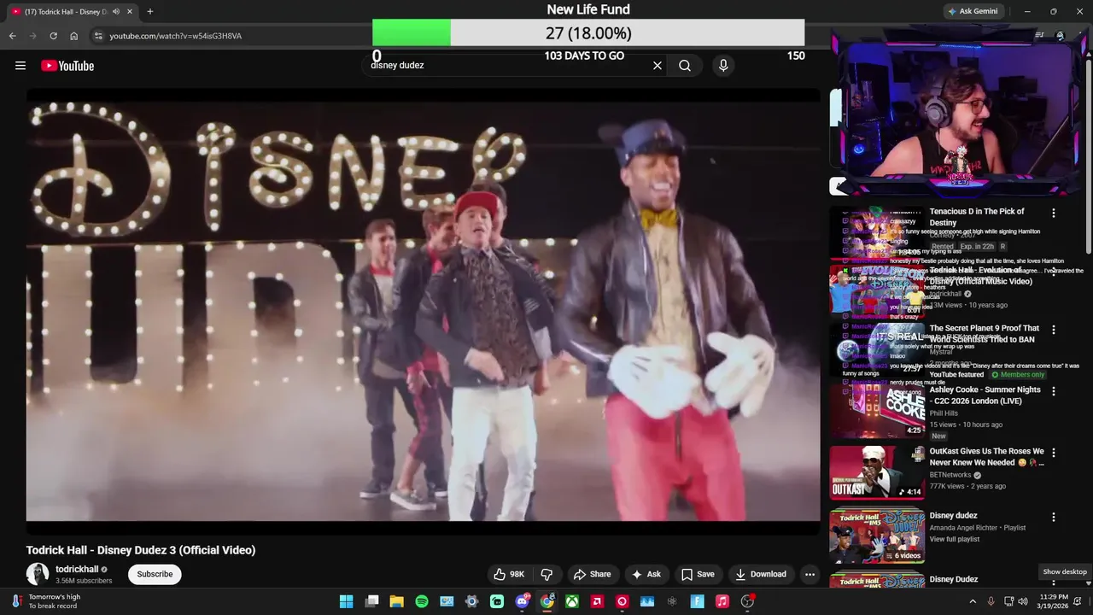Like the video with thumbs up 98K
This screenshot has height=615, width=1093.
510,574
